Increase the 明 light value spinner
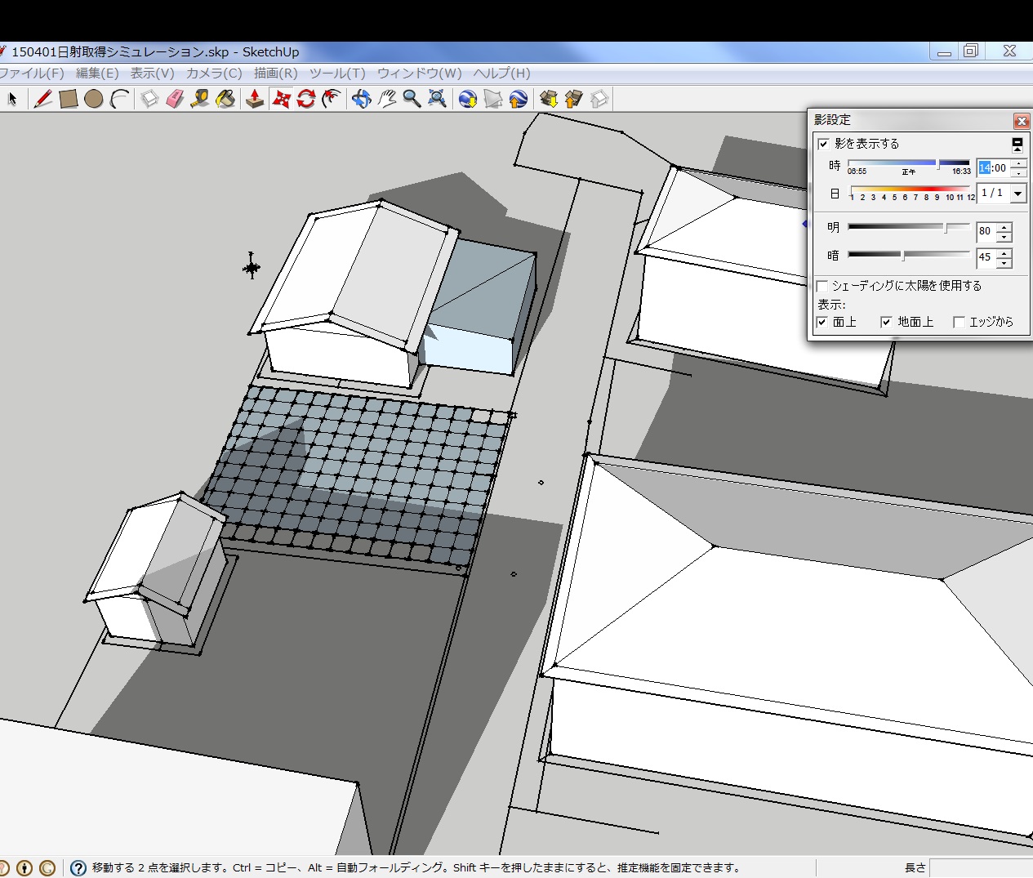The image size is (1033, 878). click(1004, 227)
